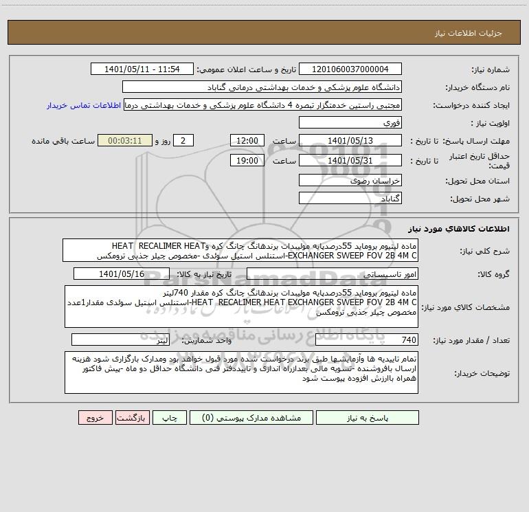Viewport: 529px width, 512px height.
Task: Click the priority field showing فوری
Action: click(350, 122)
